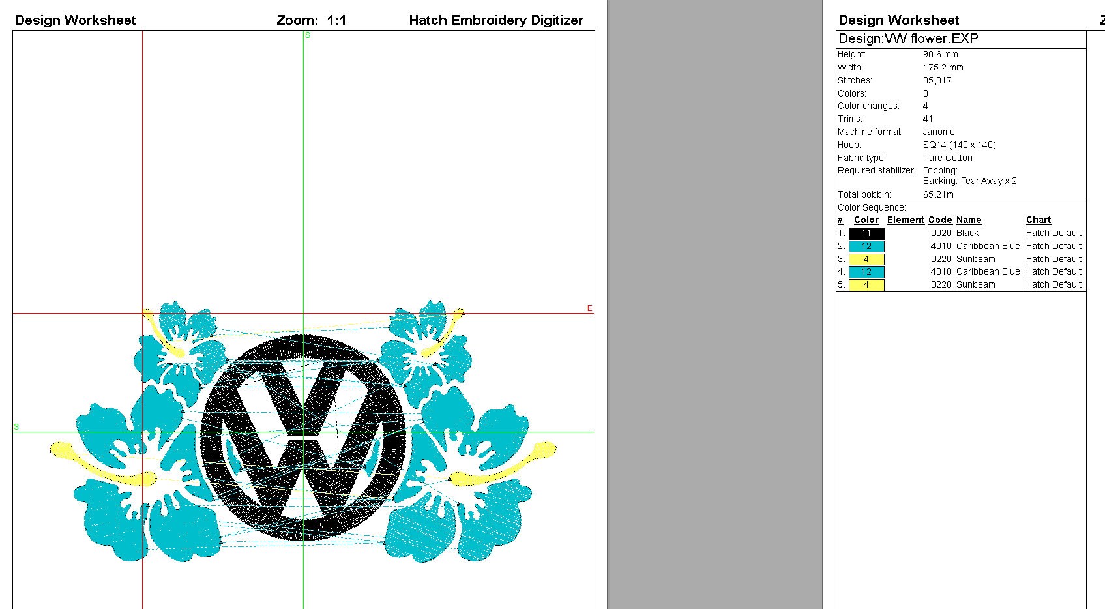Image resolution: width=1105 pixels, height=609 pixels.
Task: Click the Janome machine format value
Action: [939, 132]
